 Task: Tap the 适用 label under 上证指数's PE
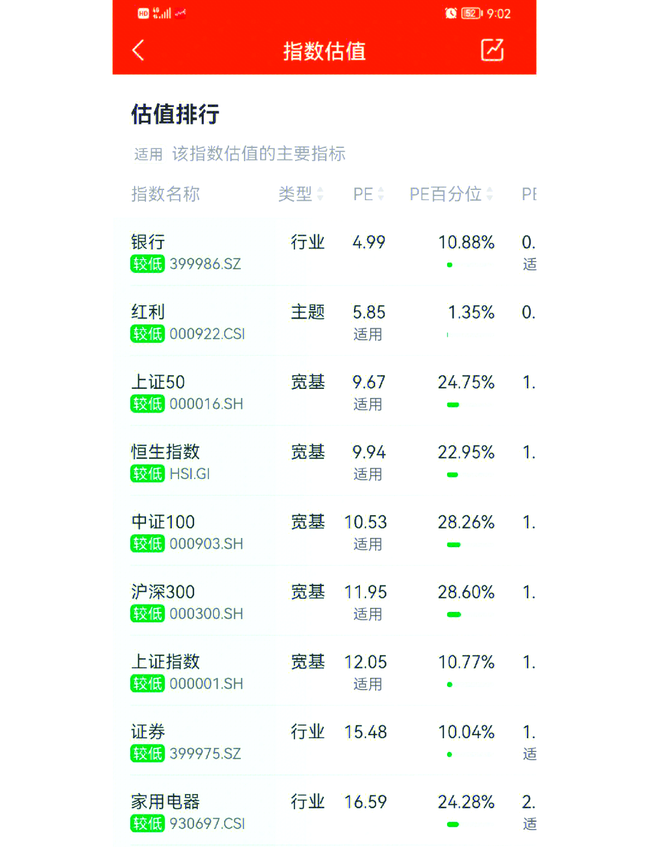pos(368,684)
